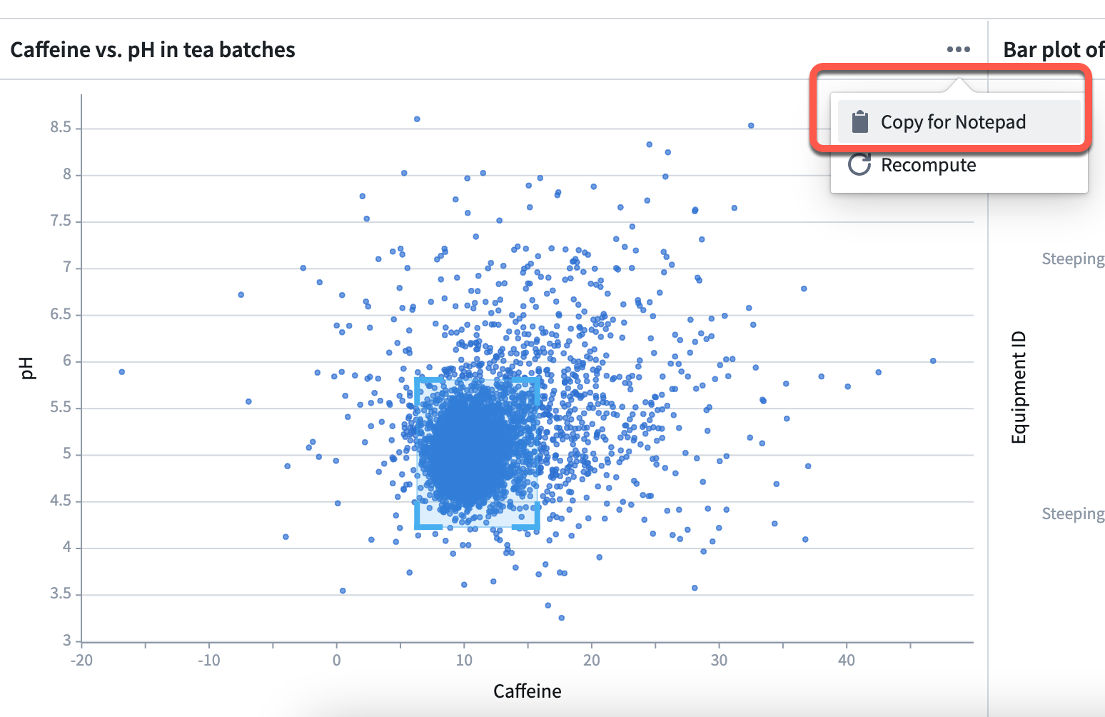
Task: Click the -20 tick label on the Caffeine axis
Action: [81, 660]
